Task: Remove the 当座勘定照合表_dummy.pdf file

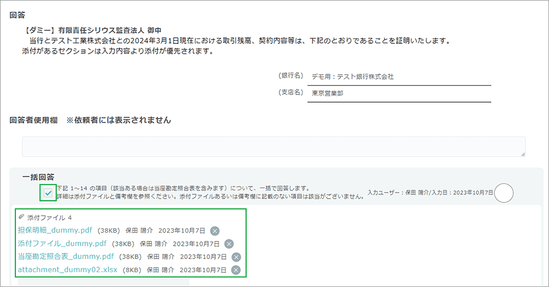Action: pyautogui.click(x=236, y=257)
